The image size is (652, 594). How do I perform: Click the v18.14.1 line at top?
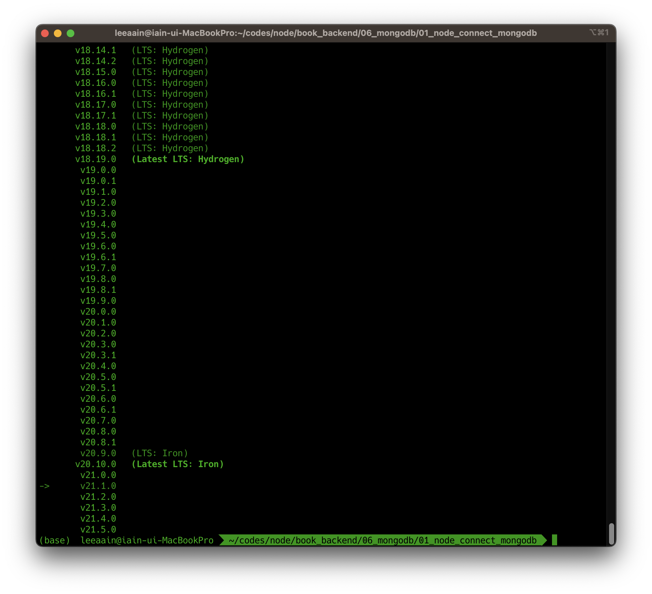[96, 50]
